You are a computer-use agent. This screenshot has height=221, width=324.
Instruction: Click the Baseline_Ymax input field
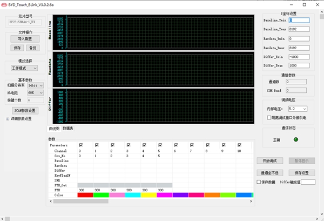pos(300,30)
